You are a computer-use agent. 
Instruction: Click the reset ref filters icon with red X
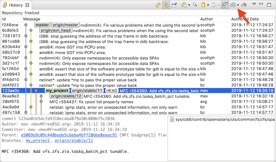(x=244, y=5)
